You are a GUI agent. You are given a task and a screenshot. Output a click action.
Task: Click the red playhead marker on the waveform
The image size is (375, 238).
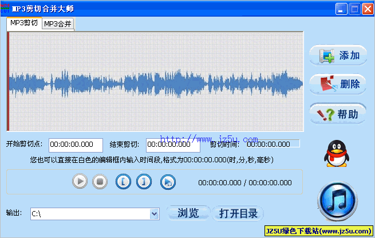[x=8, y=81]
